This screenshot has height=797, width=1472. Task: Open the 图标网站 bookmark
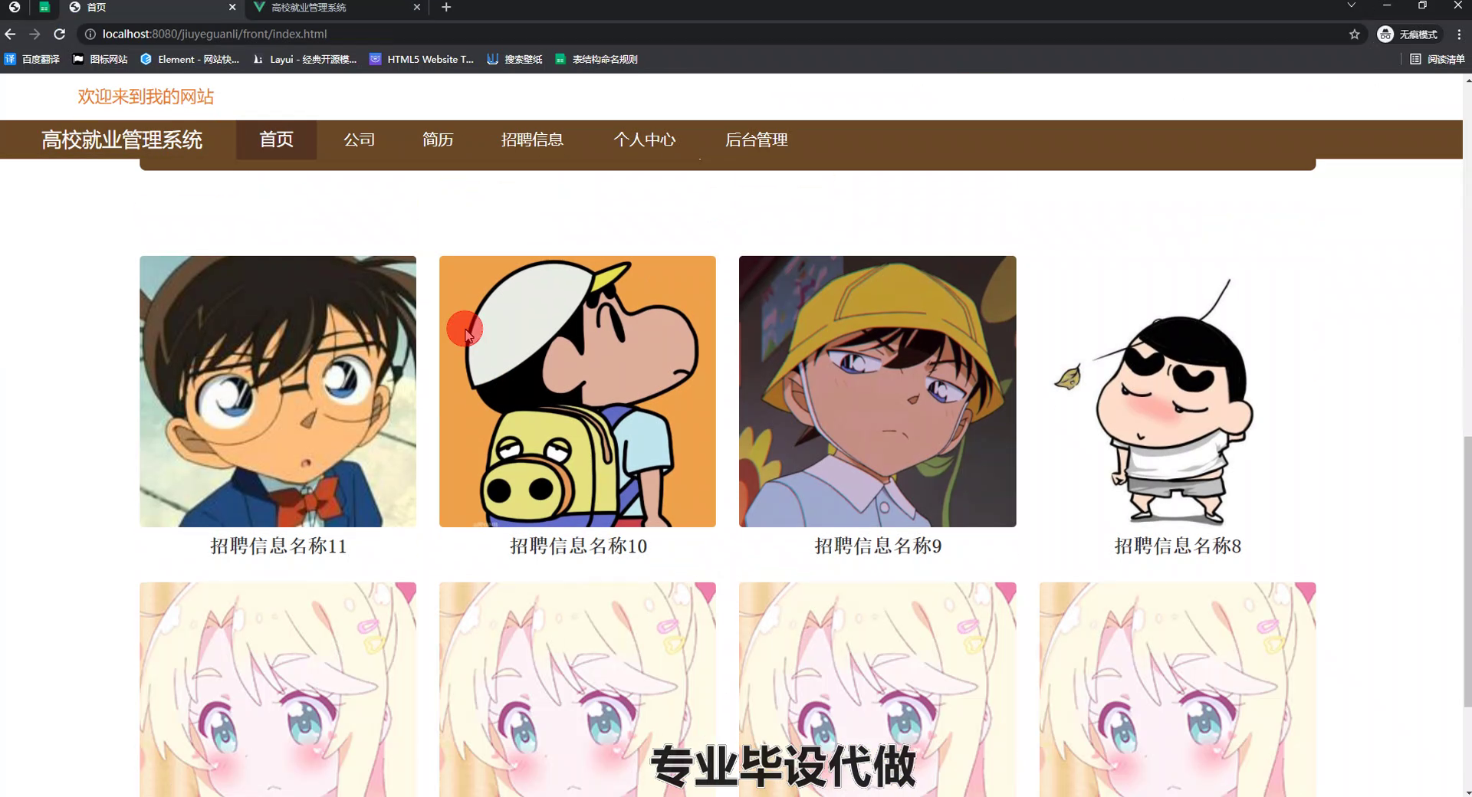pyautogui.click(x=100, y=59)
